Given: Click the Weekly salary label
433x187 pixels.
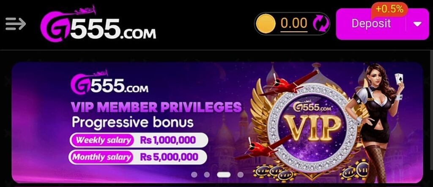Looking at the screenshot, I should (x=103, y=140).
